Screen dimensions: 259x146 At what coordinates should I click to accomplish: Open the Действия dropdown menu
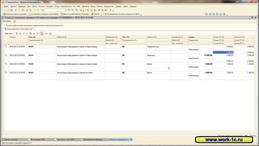(x=9, y=34)
